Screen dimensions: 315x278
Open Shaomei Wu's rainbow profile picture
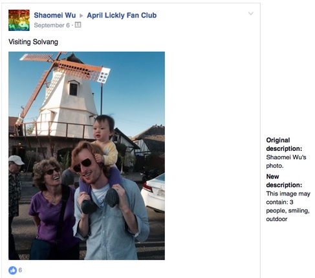tap(19, 20)
